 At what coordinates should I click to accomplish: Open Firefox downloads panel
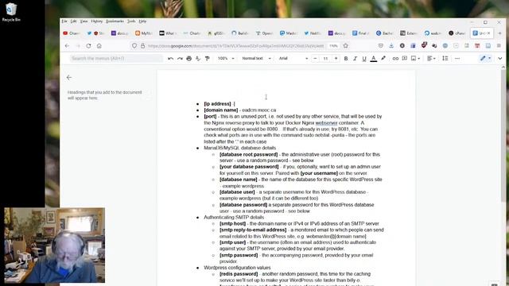click(391, 46)
